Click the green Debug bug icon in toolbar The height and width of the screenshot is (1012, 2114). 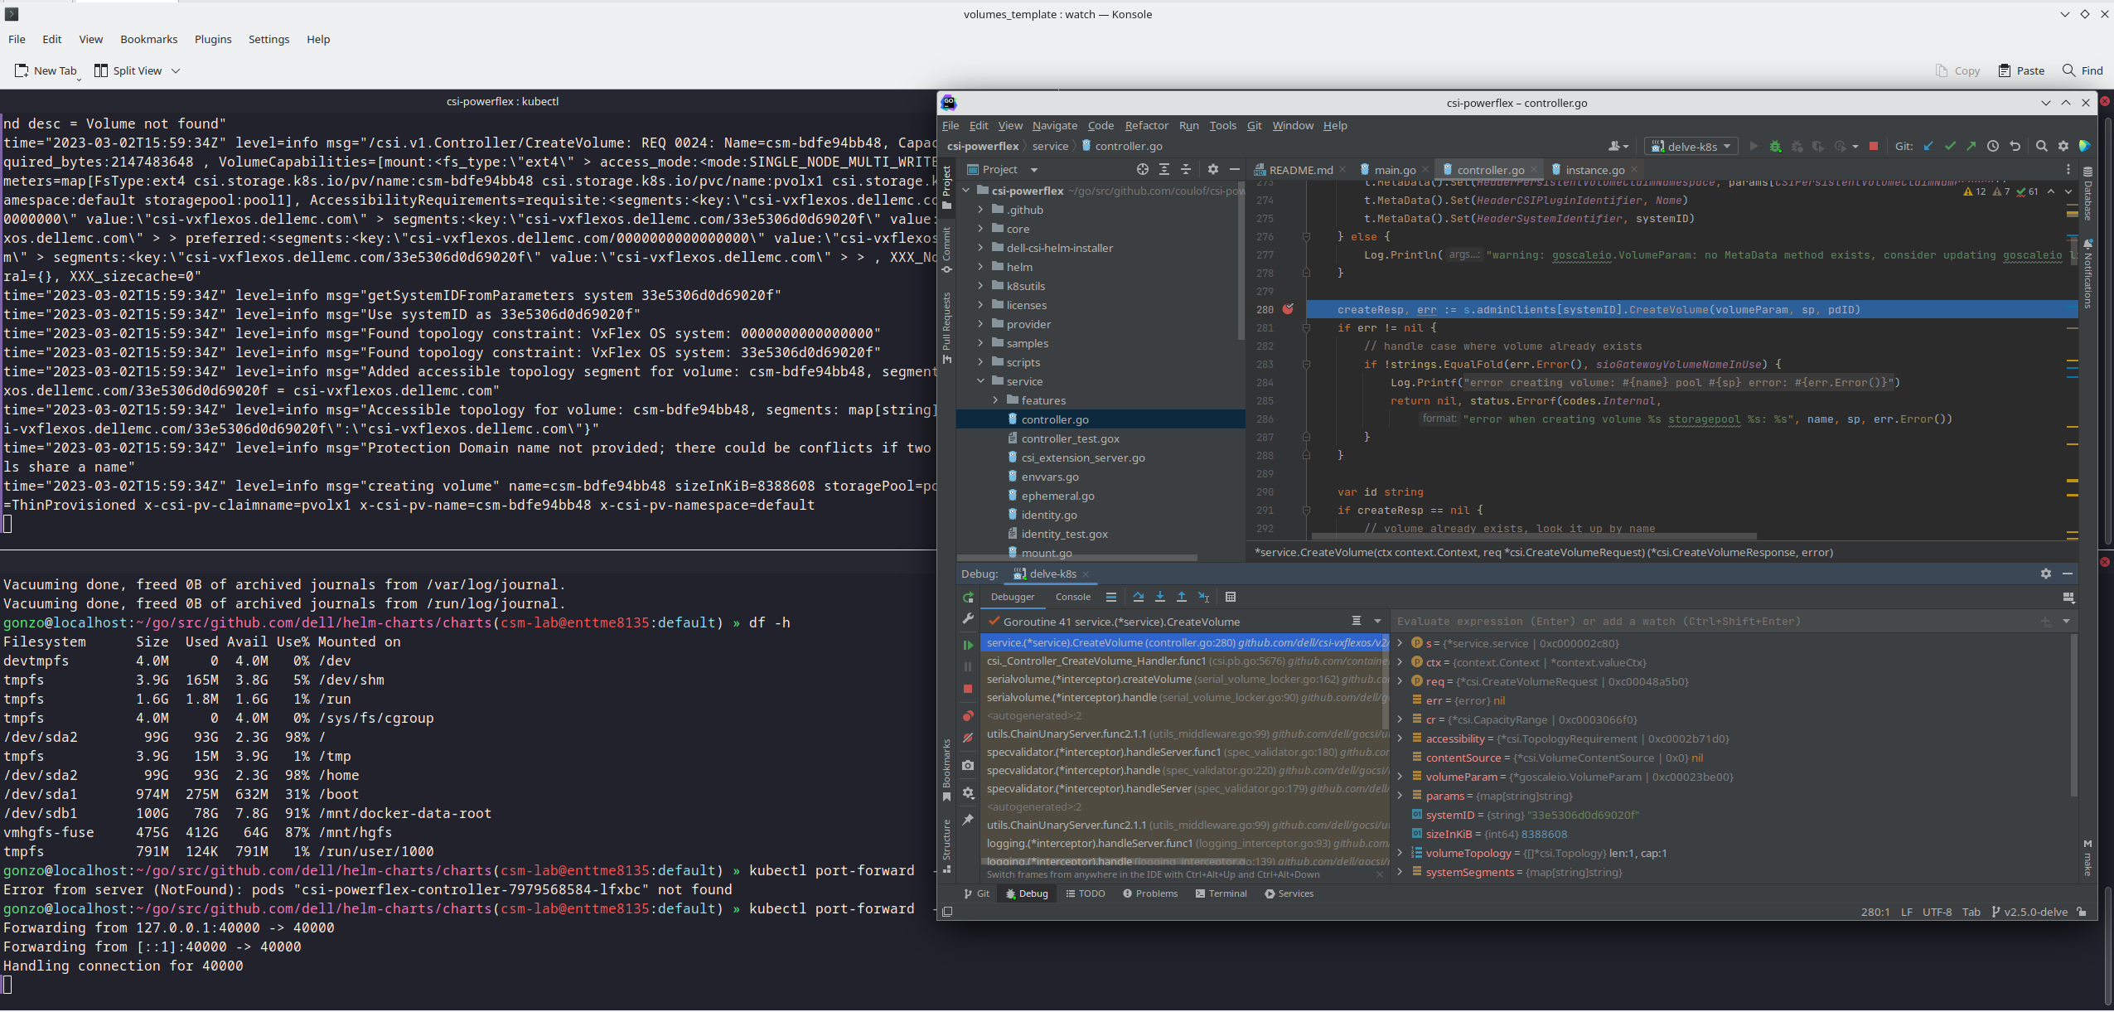pos(1775,146)
